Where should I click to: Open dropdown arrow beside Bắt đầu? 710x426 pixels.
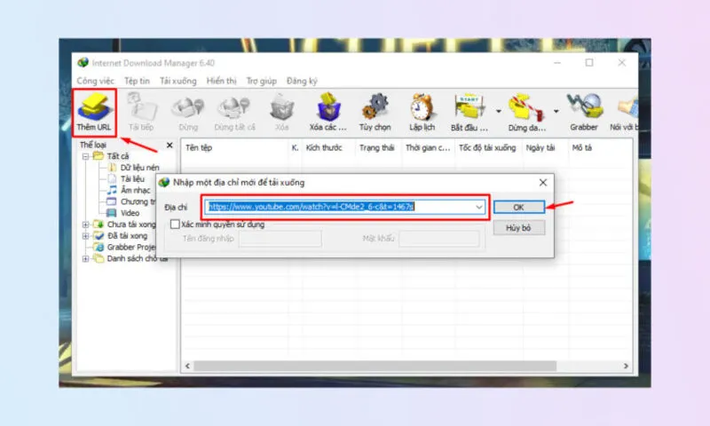click(x=498, y=111)
